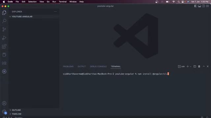Open the Run and Debug view

(x=4, y=38)
